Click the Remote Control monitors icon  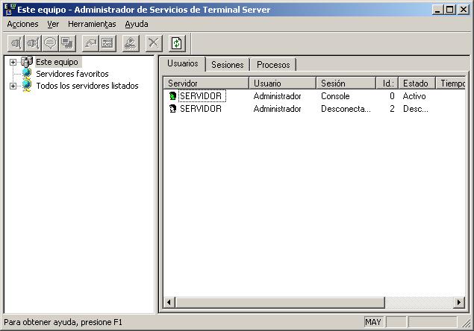[67, 43]
